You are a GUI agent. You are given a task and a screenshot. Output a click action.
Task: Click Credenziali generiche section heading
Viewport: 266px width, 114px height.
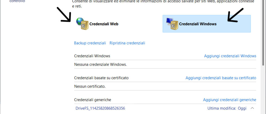point(93,100)
